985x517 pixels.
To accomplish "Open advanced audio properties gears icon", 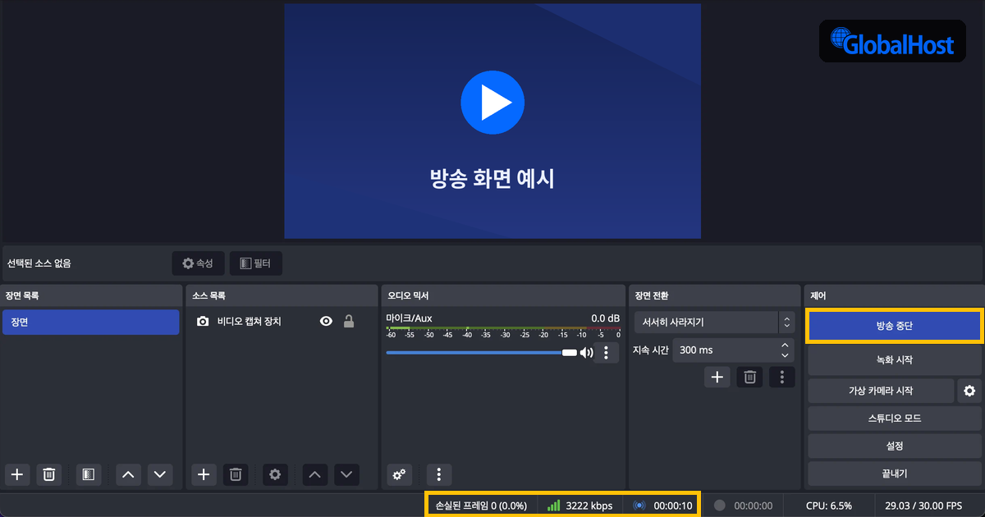I will pos(399,474).
